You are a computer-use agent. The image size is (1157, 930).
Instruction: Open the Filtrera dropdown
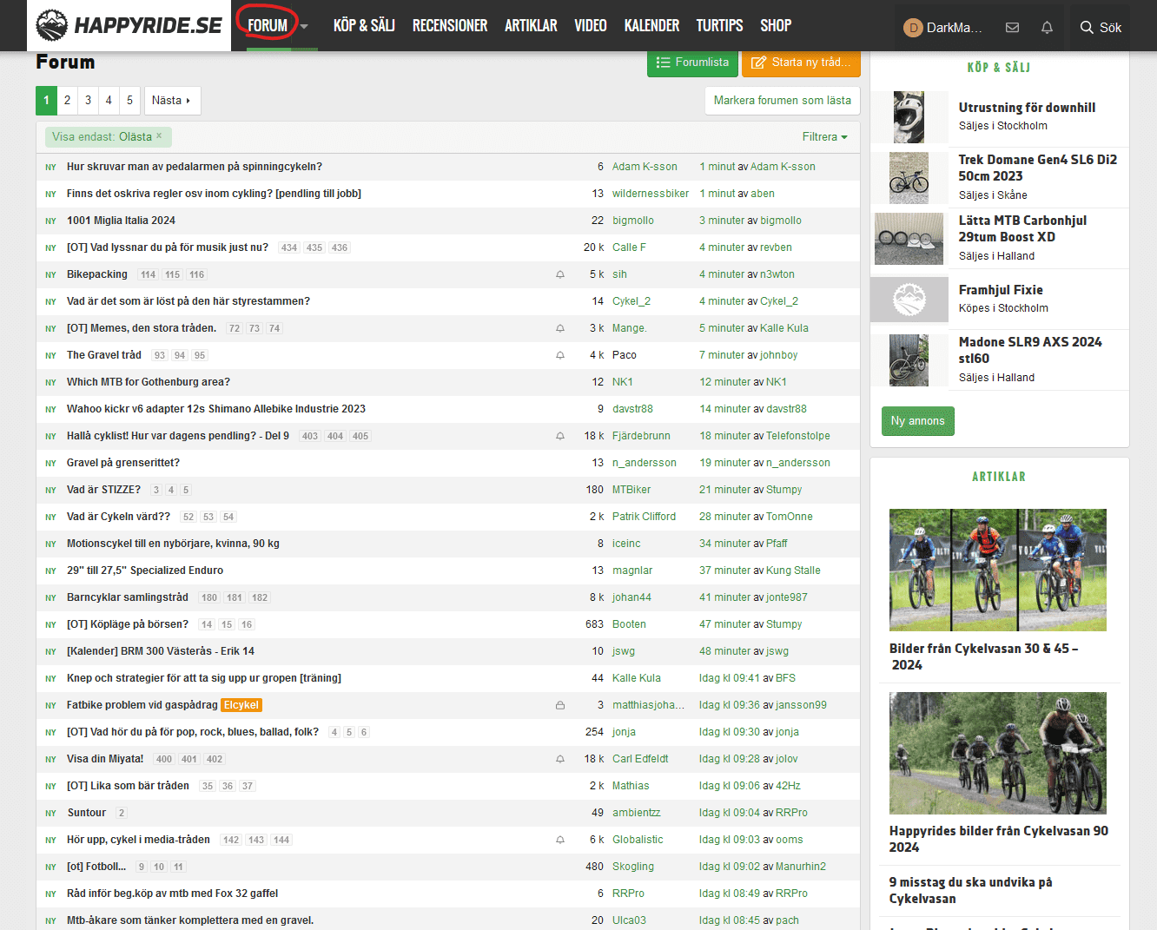coord(824,136)
